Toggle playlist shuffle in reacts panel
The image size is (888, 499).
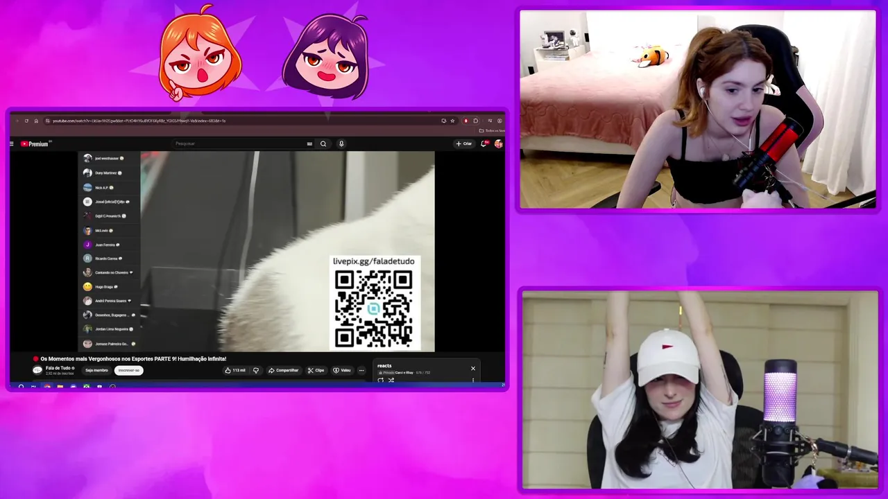coord(391,380)
